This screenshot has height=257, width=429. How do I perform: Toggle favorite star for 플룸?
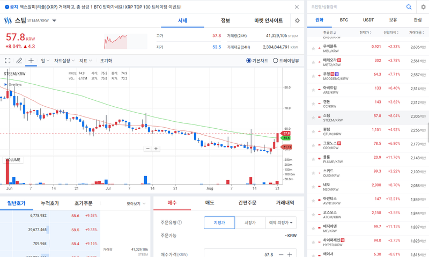click(313, 159)
